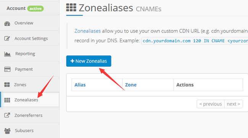Click the Subusers people icon
The image size is (248, 138).
click(x=7, y=131)
